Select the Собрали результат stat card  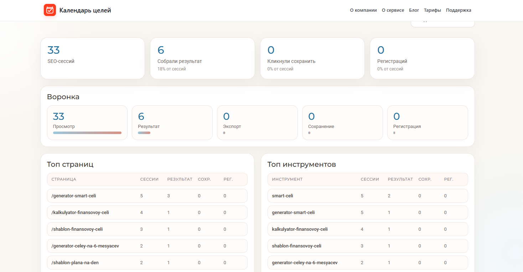(202, 58)
